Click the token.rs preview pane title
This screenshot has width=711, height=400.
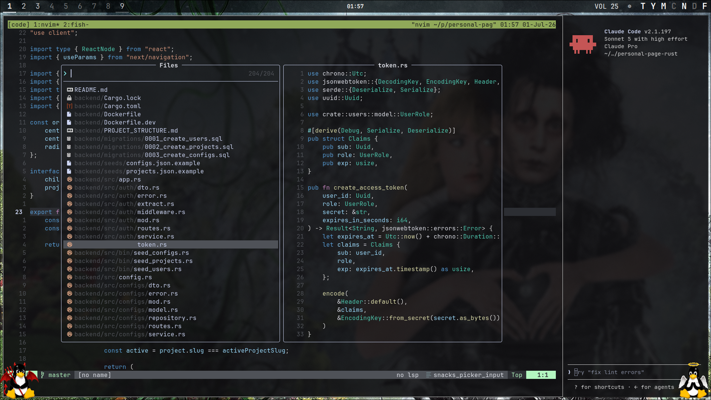tap(393, 66)
